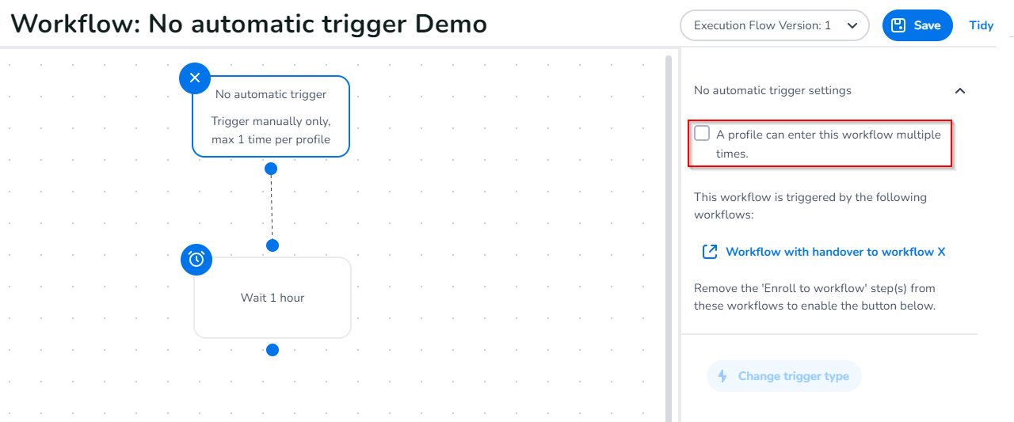Screen dimensions: 1014x422
Task: Enable profile can enter workflow multiple times
Action: pos(702,134)
